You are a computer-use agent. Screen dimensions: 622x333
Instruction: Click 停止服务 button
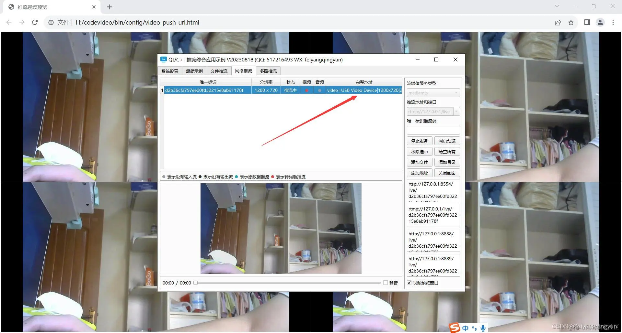(x=420, y=141)
